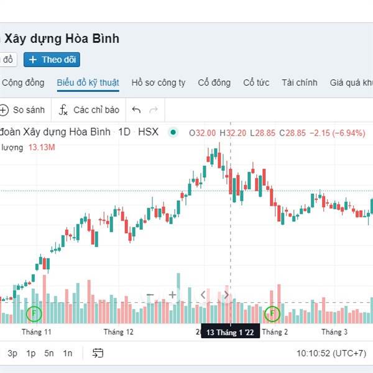Select the 1p time range

point(31,353)
